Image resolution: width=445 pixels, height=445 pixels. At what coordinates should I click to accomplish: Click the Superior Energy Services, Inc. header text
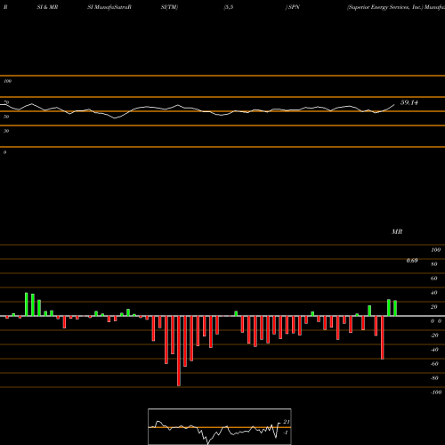(x=384, y=7)
